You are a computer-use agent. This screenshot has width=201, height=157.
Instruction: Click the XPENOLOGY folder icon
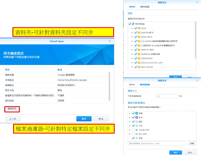tap(139, 58)
